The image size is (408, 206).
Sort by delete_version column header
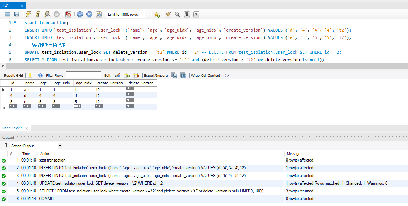coord(142,83)
